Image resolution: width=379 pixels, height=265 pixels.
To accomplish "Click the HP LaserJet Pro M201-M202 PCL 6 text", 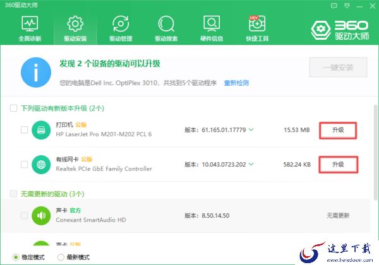I will pos(104,134).
